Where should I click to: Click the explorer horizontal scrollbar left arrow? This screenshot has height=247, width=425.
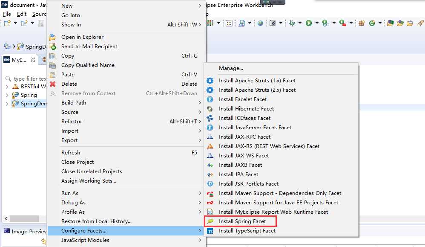tap(6, 218)
